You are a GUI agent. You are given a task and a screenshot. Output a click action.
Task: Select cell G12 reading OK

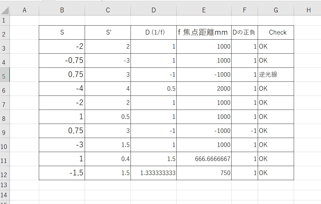pyautogui.click(x=276, y=173)
